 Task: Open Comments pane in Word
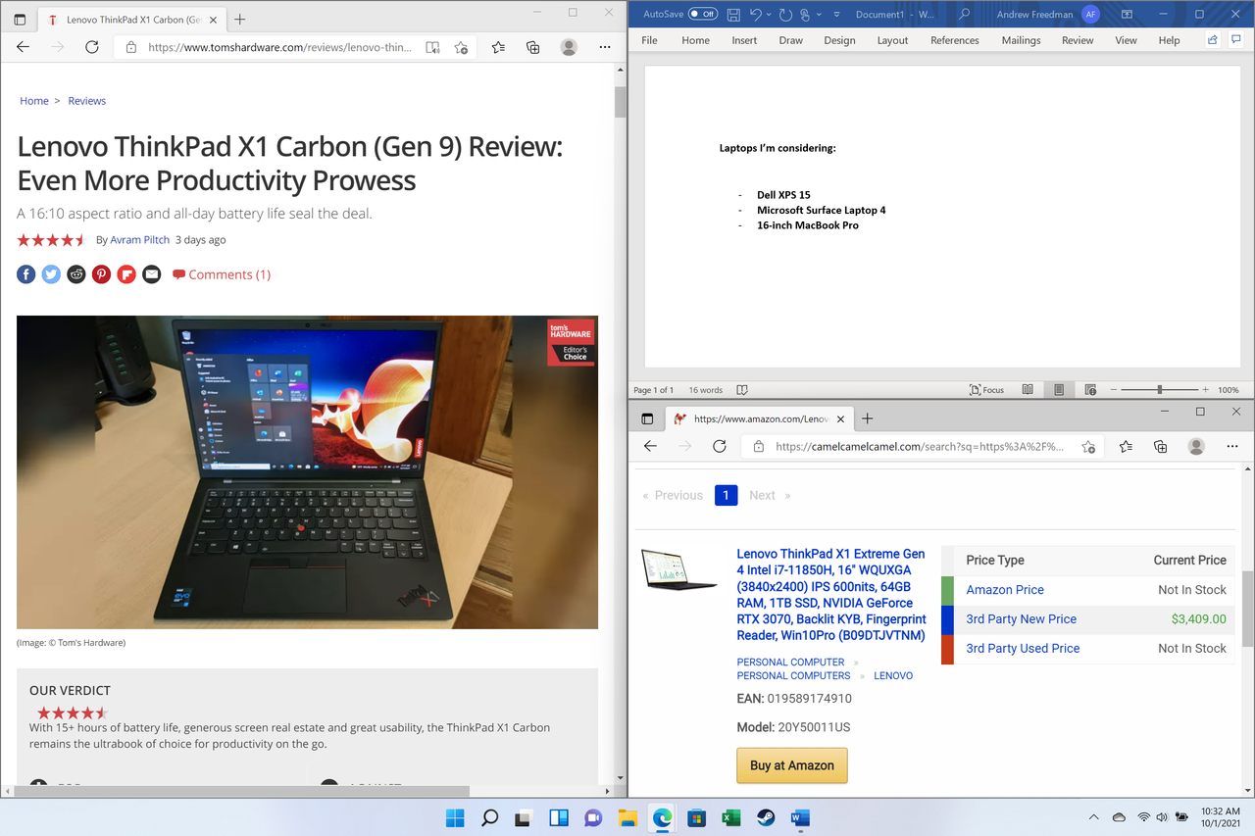(1237, 40)
